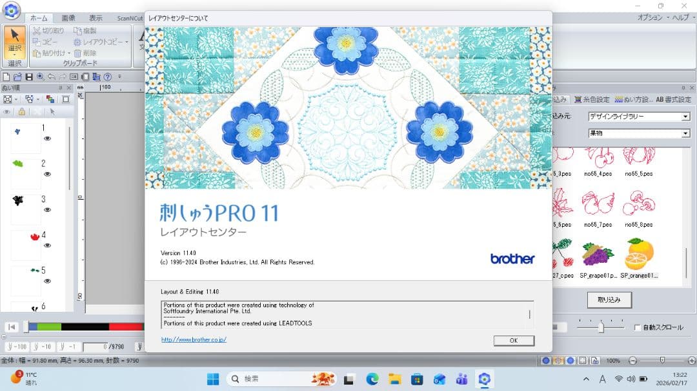This screenshot has width=697, height=391.
Task: Switch to the 糸色設定 tab
Action: coord(592,99)
